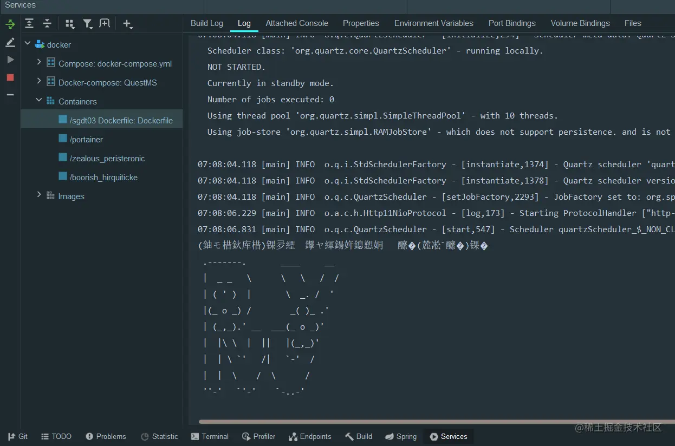Open the Profiler tool window

[259, 436]
